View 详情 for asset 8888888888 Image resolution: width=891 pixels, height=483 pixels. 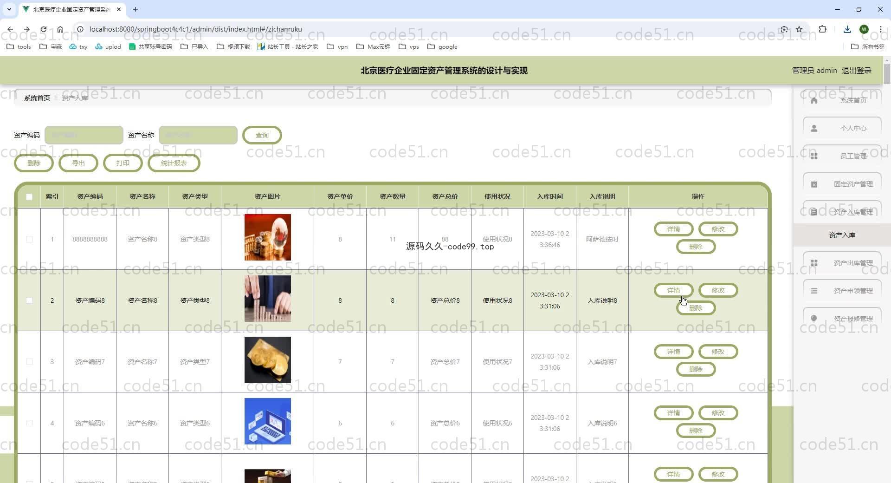click(x=673, y=229)
